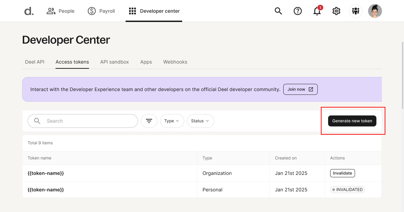Switch to the API sandbox tab
Image resolution: width=404 pixels, height=212 pixels.
click(x=115, y=62)
